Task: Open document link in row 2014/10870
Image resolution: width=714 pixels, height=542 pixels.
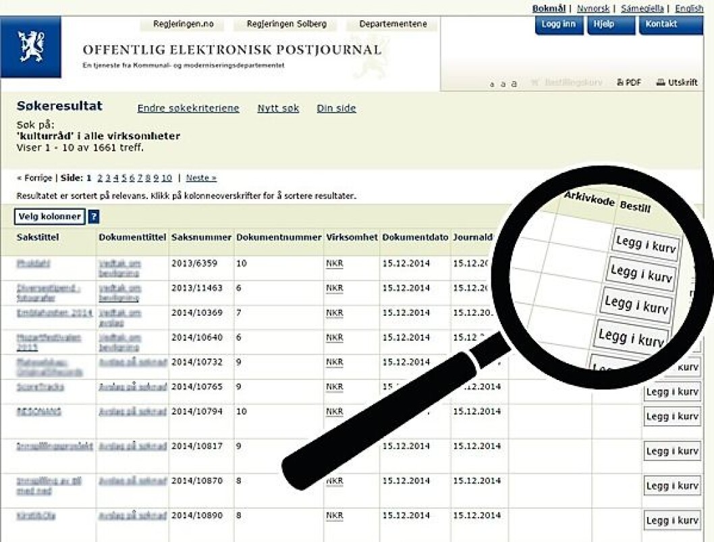Action: pos(132,481)
